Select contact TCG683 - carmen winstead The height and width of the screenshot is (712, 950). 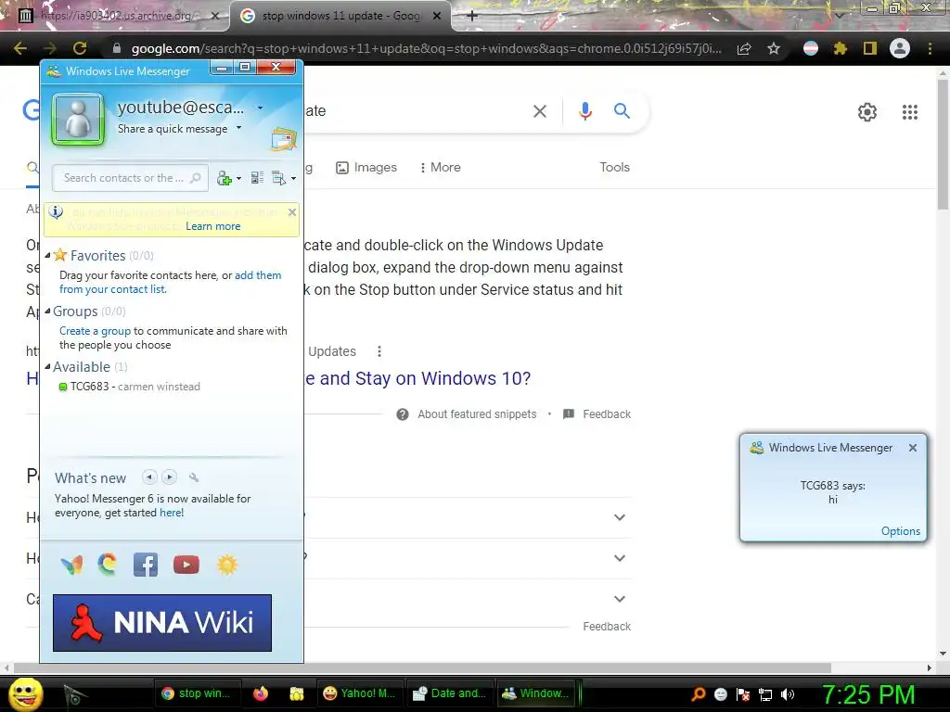point(130,387)
